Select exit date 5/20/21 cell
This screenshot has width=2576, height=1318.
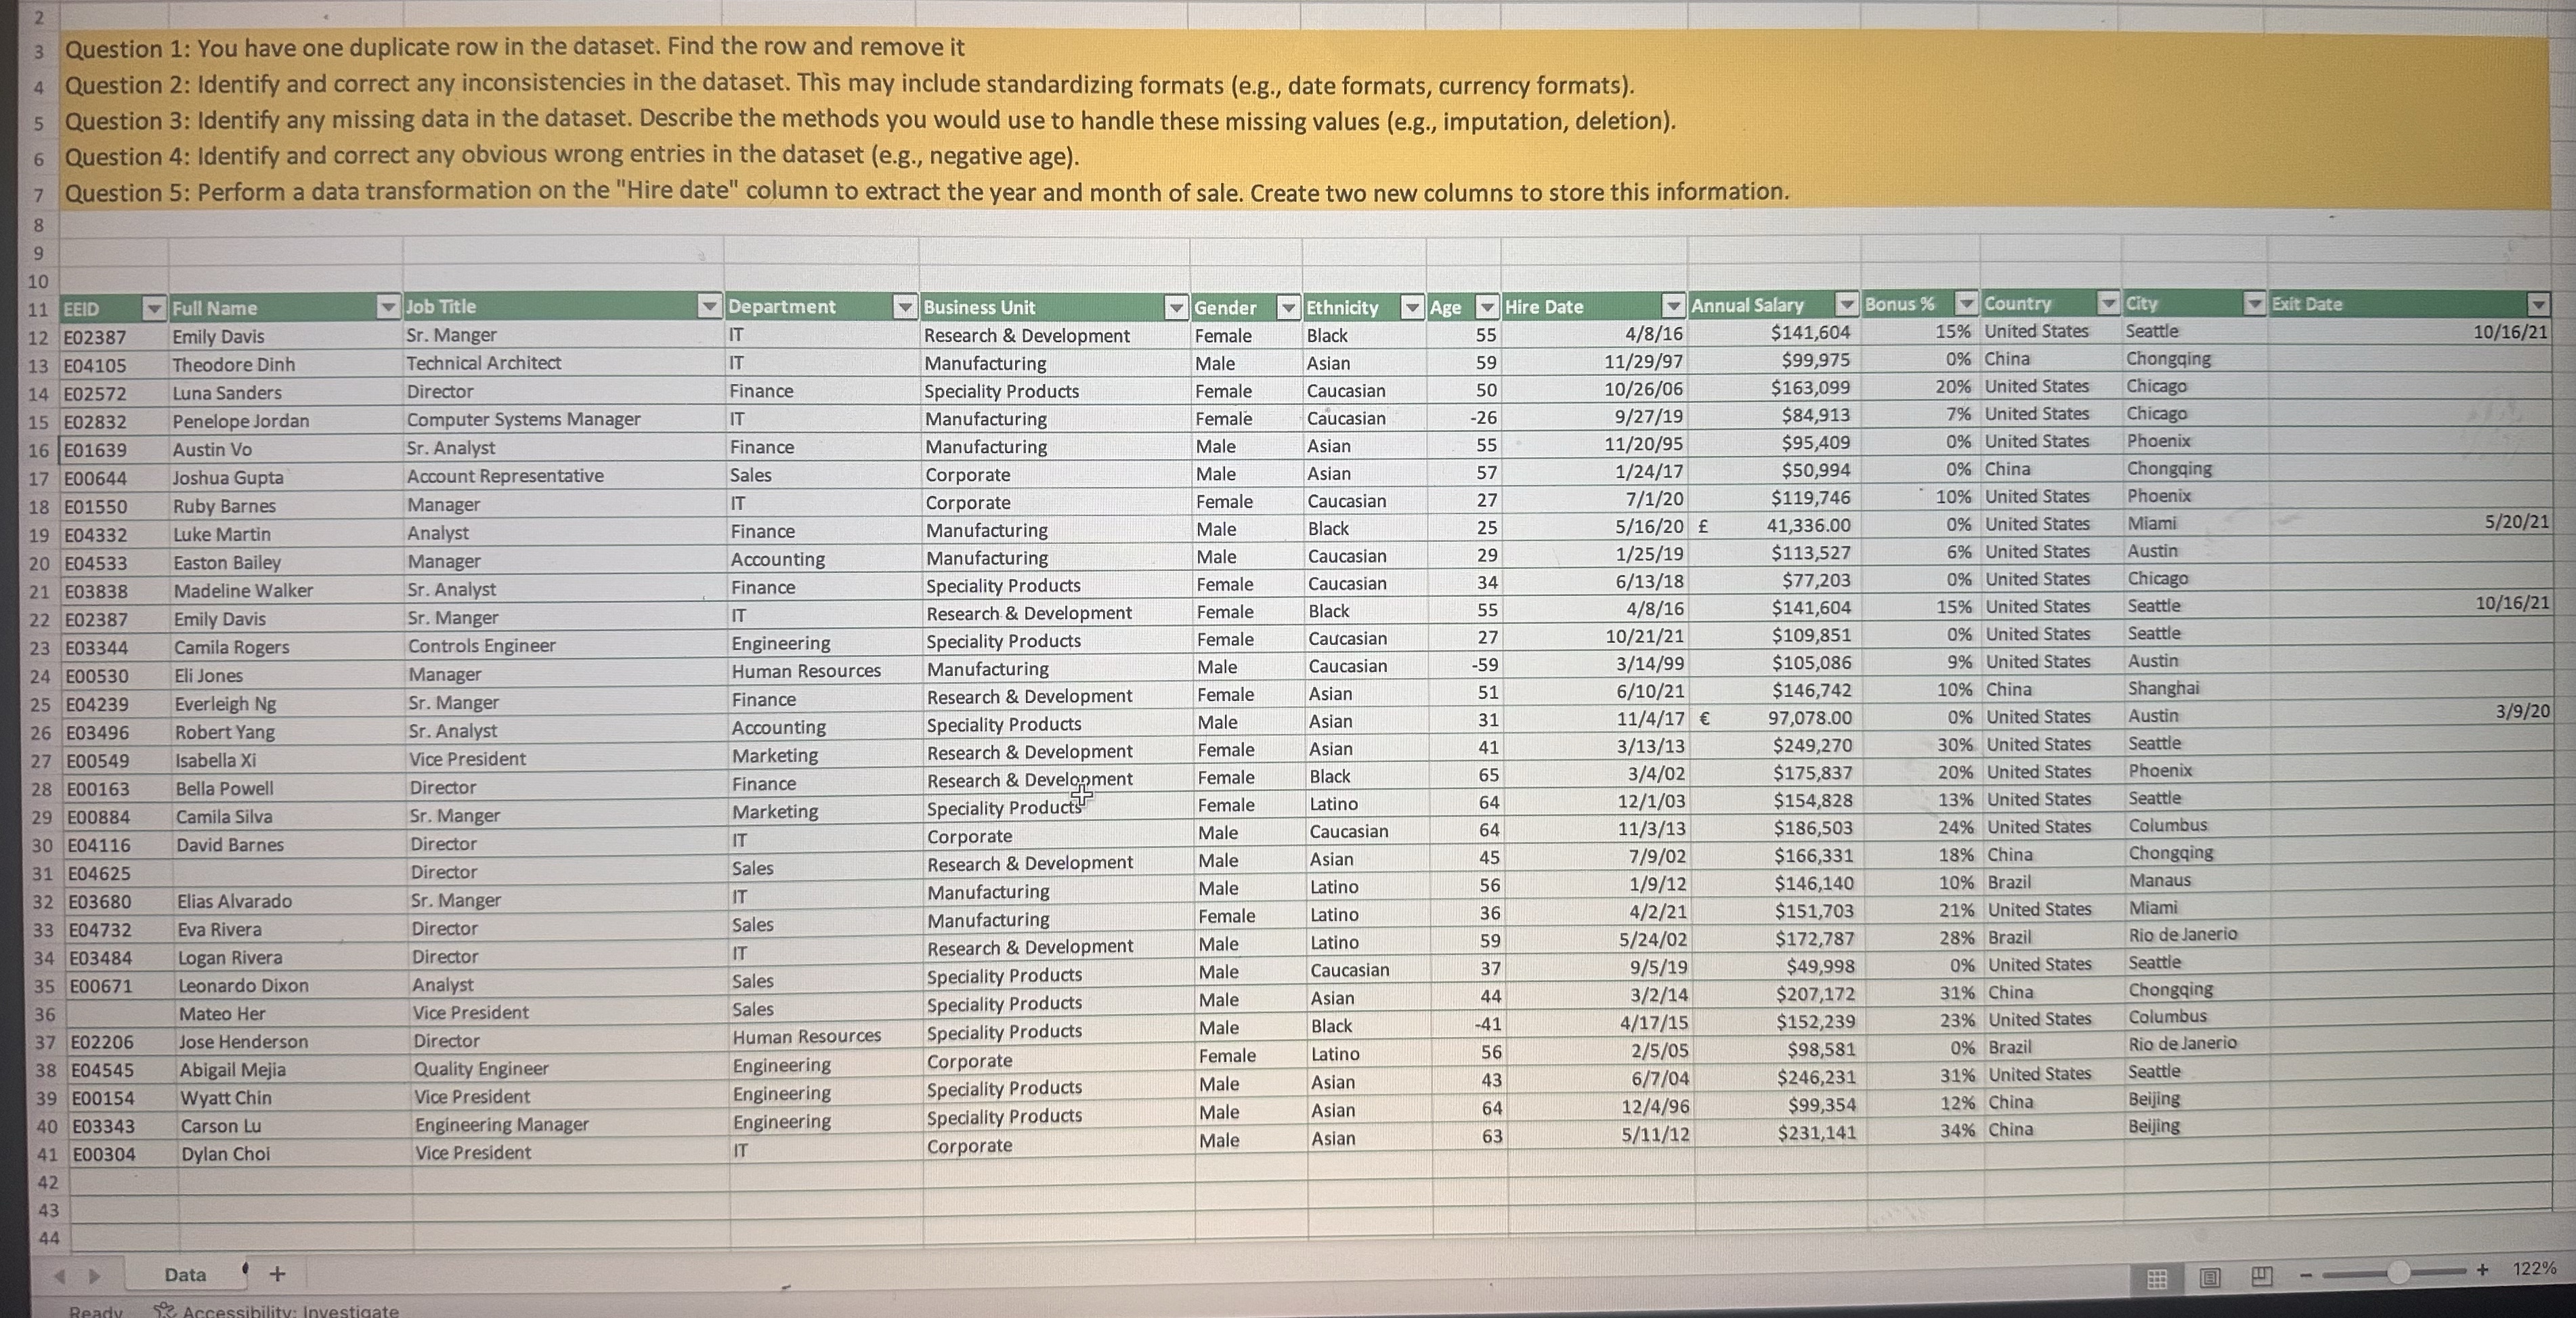(2409, 522)
